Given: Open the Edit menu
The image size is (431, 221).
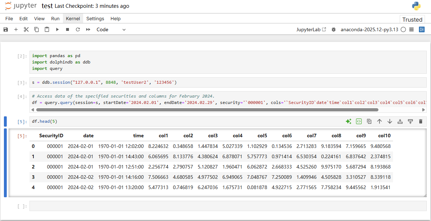Looking at the screenshot, I should tap(23, 18).
